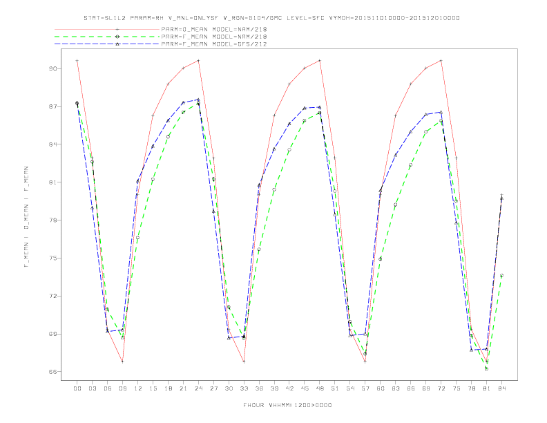547x423 pixels.
Task: Select legend entry PARM=O_MEAN MODEL=NAM/218
Action: tap(214, 29)
